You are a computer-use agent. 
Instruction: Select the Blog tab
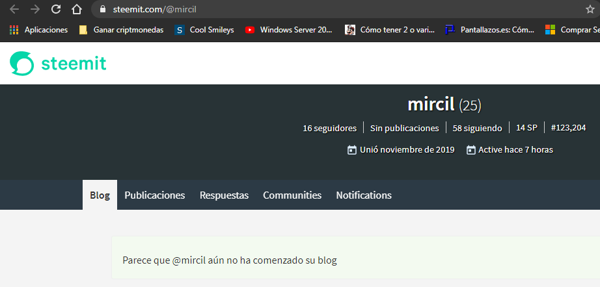100,195
